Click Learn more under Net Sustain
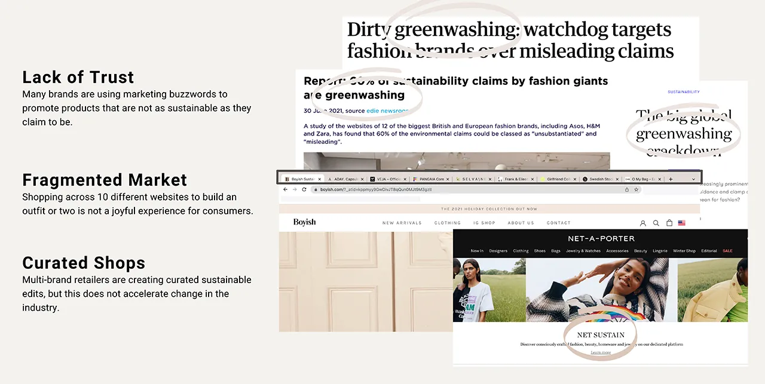Viewport: 765px width, 384px height. coord(601,352)
